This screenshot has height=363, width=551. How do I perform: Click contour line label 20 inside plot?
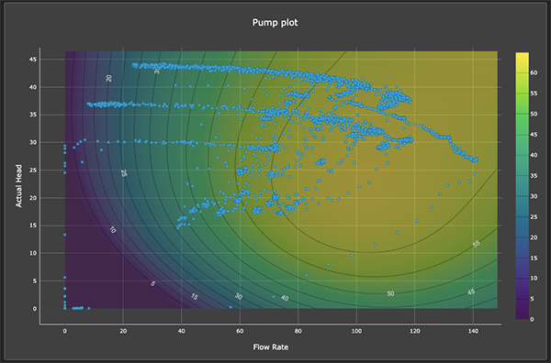[x=109, y=78]
